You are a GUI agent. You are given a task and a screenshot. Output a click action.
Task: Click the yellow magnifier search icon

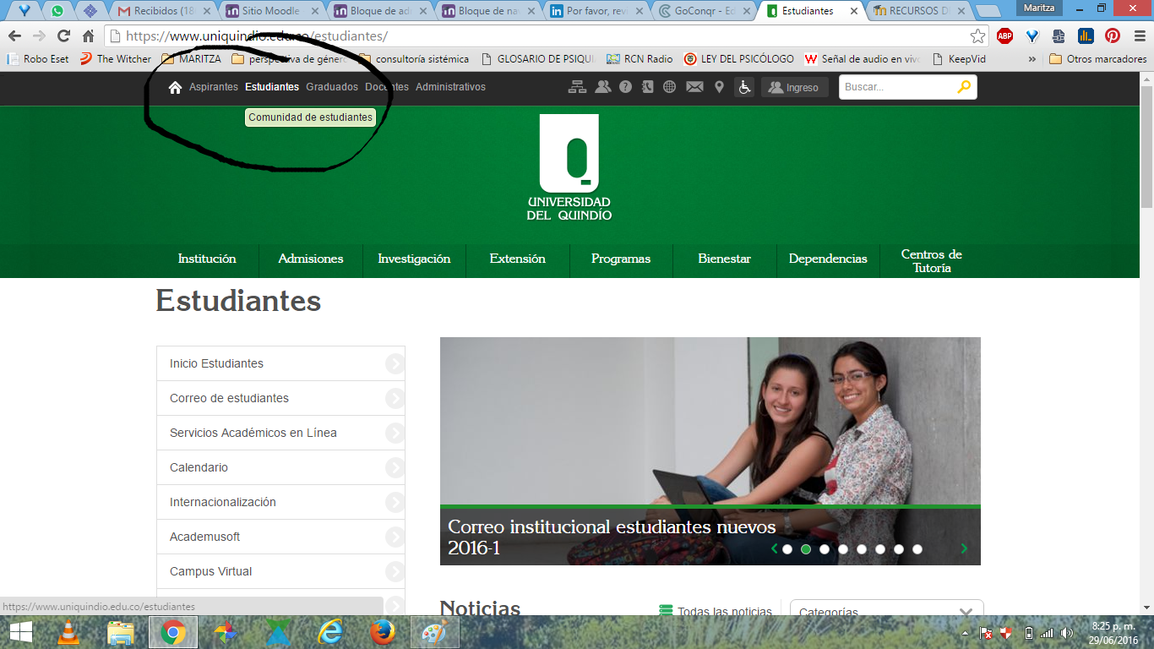[964, 87]
